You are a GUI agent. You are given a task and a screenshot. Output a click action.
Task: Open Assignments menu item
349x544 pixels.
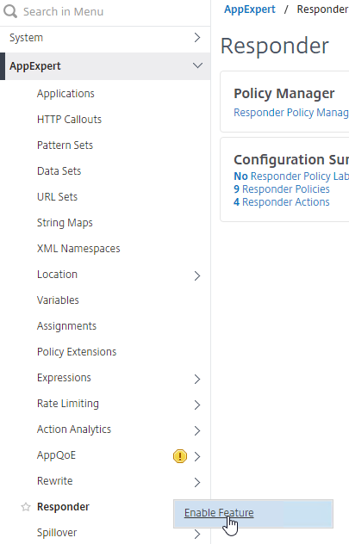tap(66, 326)
